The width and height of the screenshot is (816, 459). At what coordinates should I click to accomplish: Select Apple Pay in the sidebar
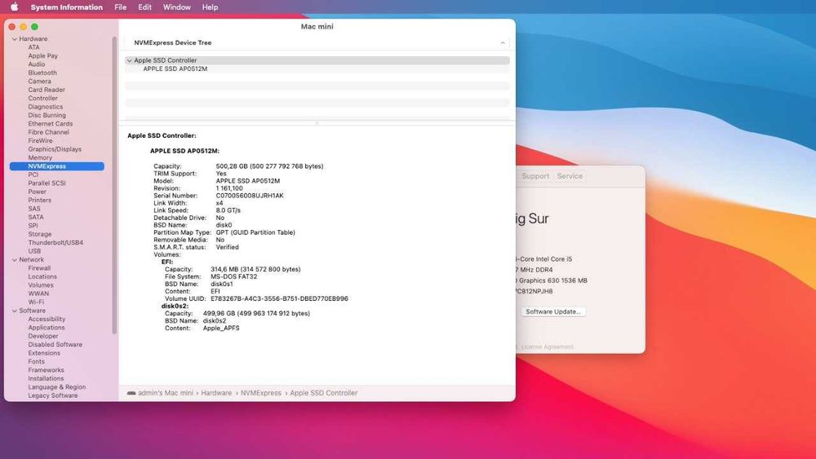42,55
